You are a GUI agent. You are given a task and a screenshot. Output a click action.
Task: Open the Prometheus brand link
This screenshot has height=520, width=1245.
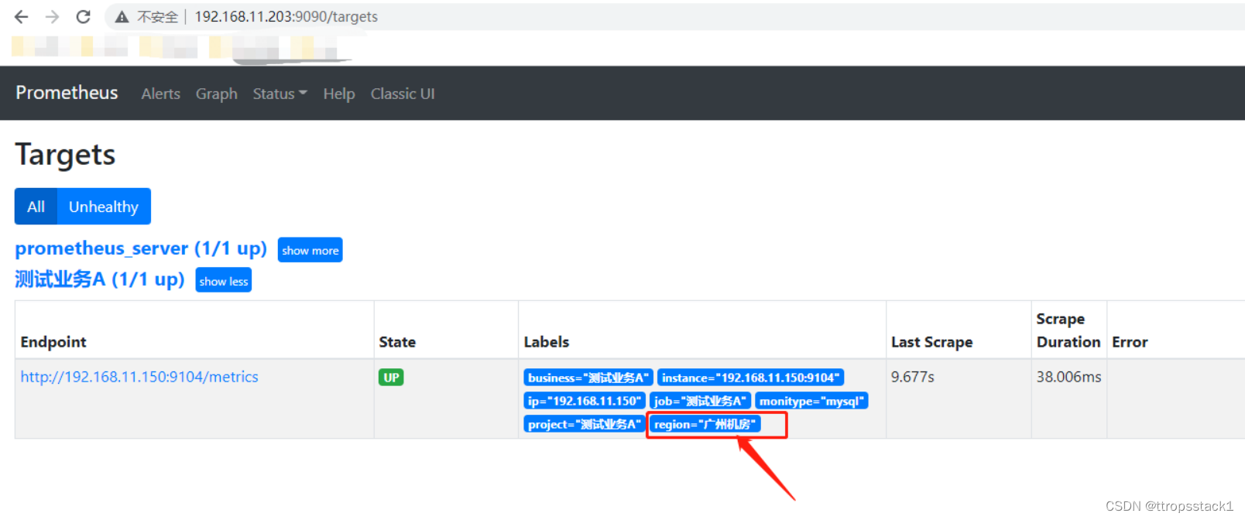click(67, 93)
